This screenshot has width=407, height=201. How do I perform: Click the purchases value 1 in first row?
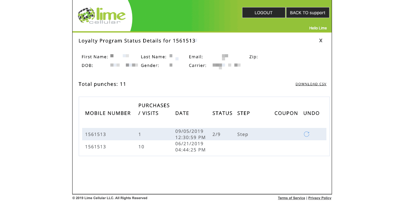click(x=140, y=134)
